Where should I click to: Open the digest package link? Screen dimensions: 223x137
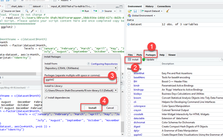tap(137, 126)
